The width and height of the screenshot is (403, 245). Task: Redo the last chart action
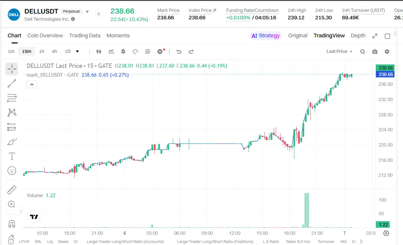(x=191, y=52)
